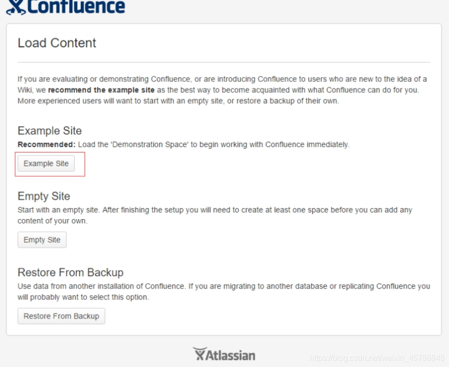Viewport: 449px width, 367px height.
Task: Click the Restore From Backup description paragraph
Action: [x=224, y=292]
